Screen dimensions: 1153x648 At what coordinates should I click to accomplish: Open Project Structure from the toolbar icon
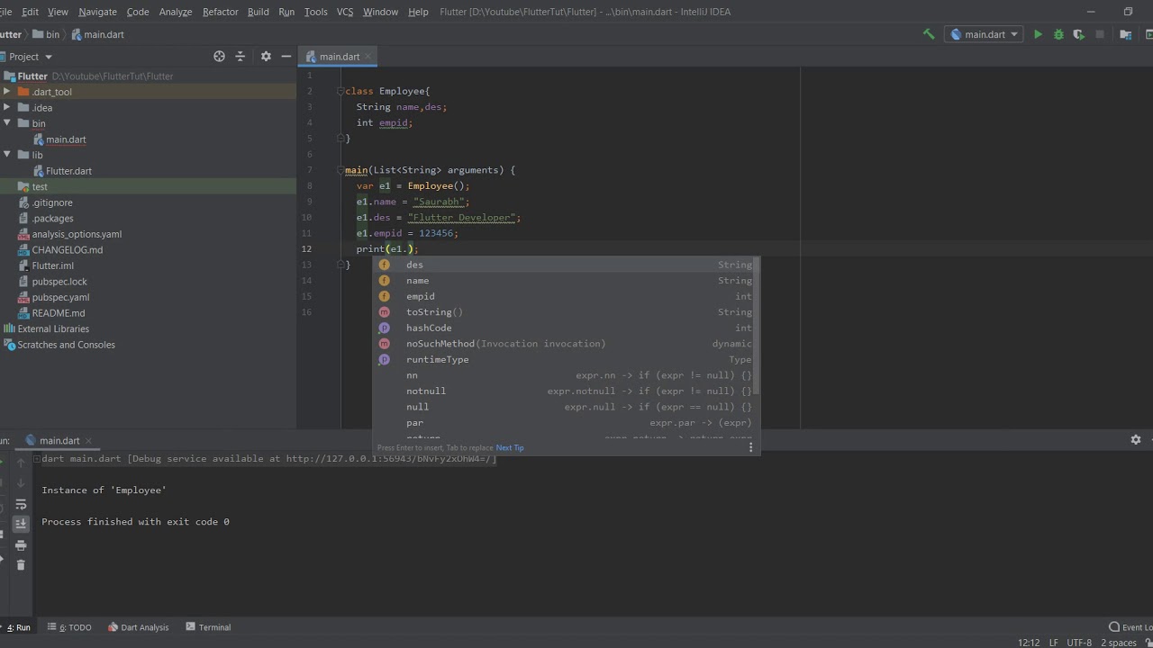1125,34
